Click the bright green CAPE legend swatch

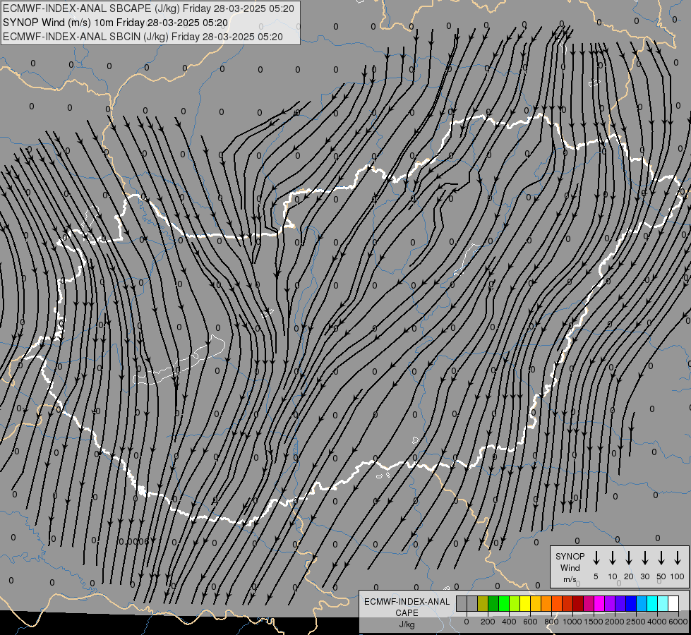504,604
